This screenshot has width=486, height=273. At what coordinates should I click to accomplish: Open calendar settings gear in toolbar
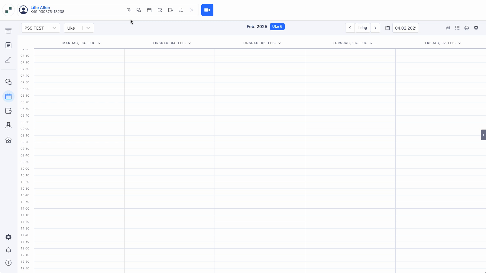coord(476,28)
